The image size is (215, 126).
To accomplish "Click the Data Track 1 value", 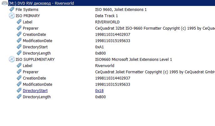I will coord(106,16).
